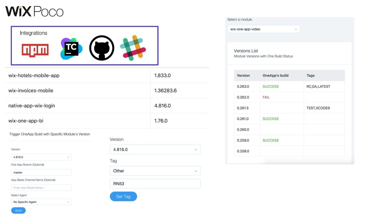Screen dimensions: 389x219
Task: Click the App Blade Name input field
Action: coord(41,188)
